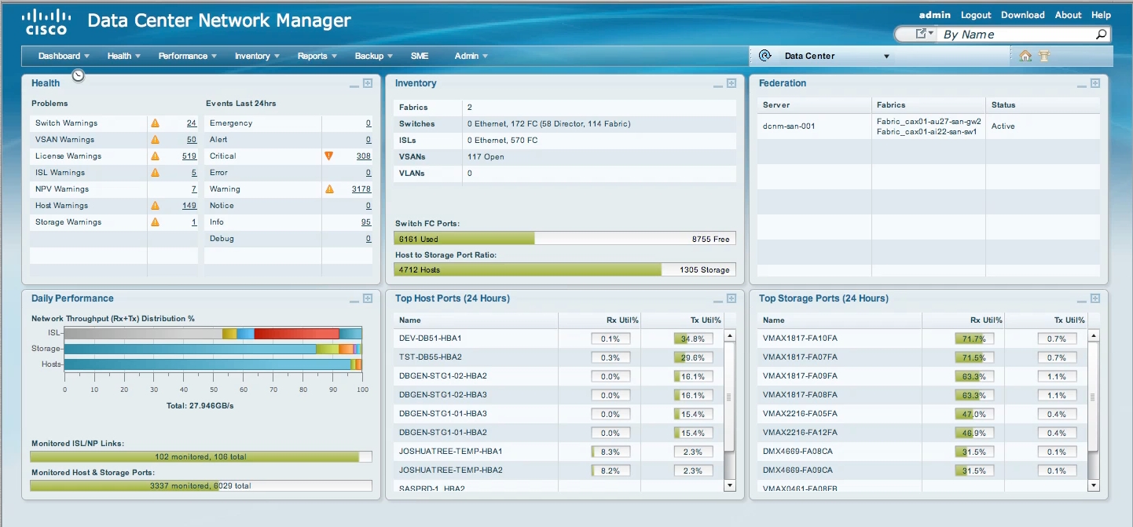Expand the Inventory menu

[x=256, y=56]
